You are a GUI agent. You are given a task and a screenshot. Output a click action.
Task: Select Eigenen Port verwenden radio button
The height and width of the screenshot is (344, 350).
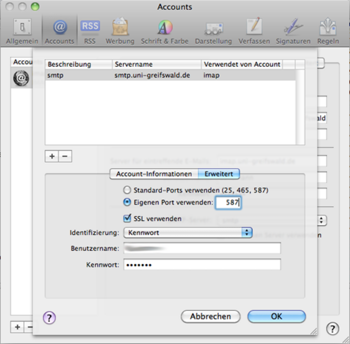127,202
